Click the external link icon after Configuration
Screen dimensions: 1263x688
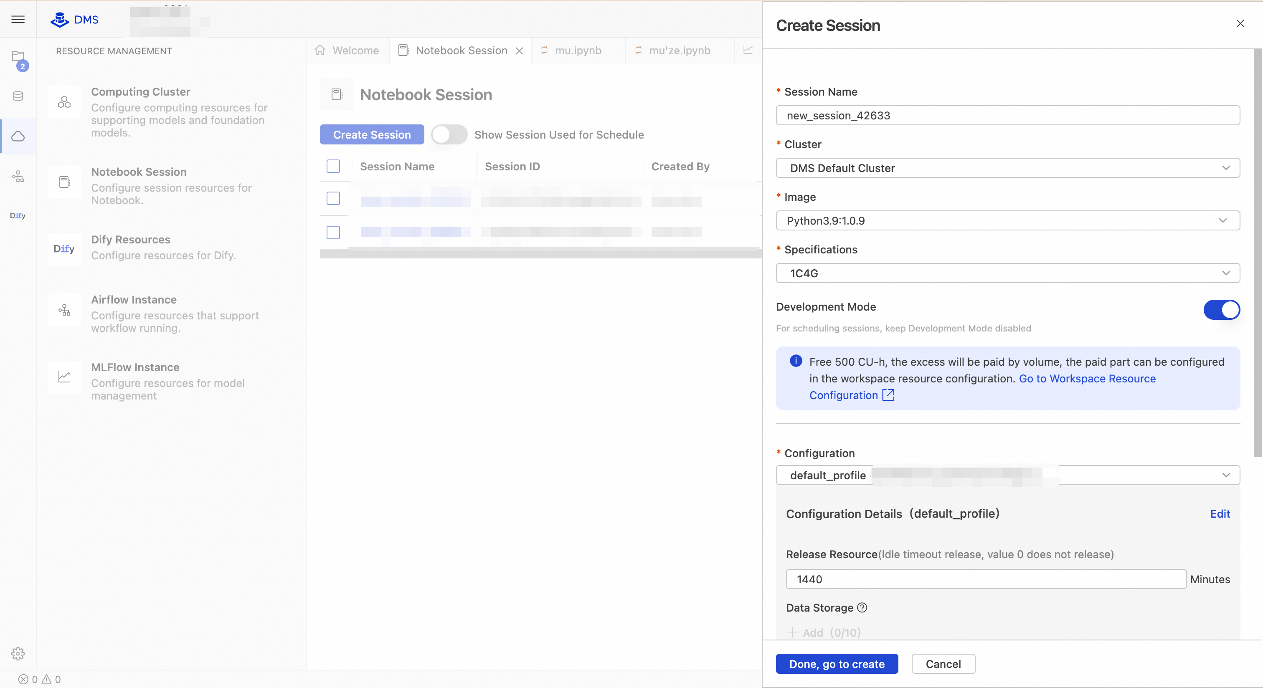click(888, 395)
